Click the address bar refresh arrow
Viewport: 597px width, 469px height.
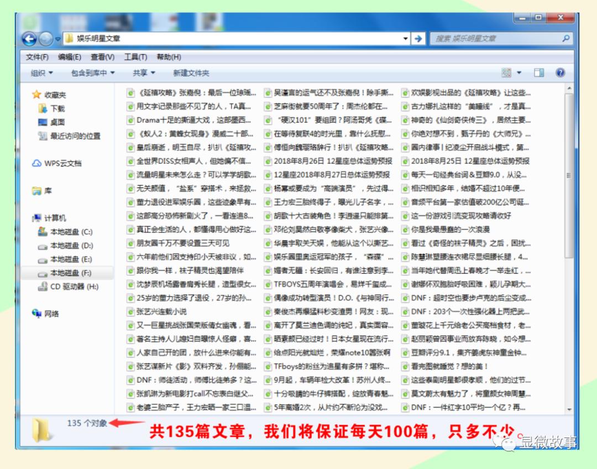(418, 39)
